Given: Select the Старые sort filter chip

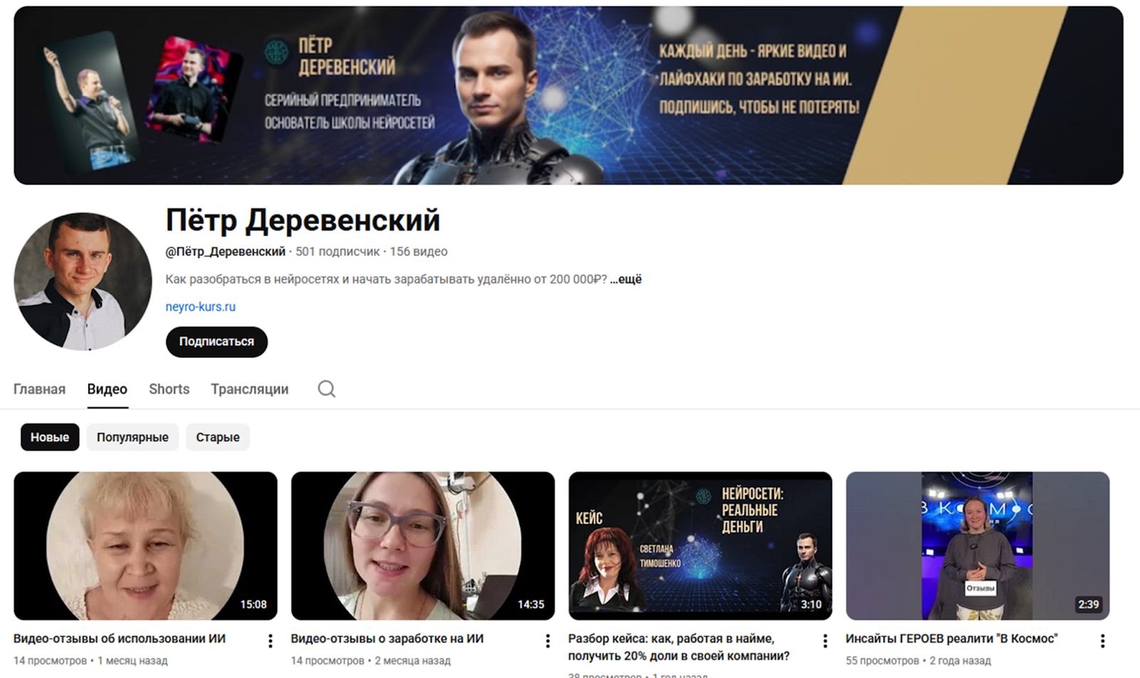Looking at the screenshot, I should pos(217,437).
